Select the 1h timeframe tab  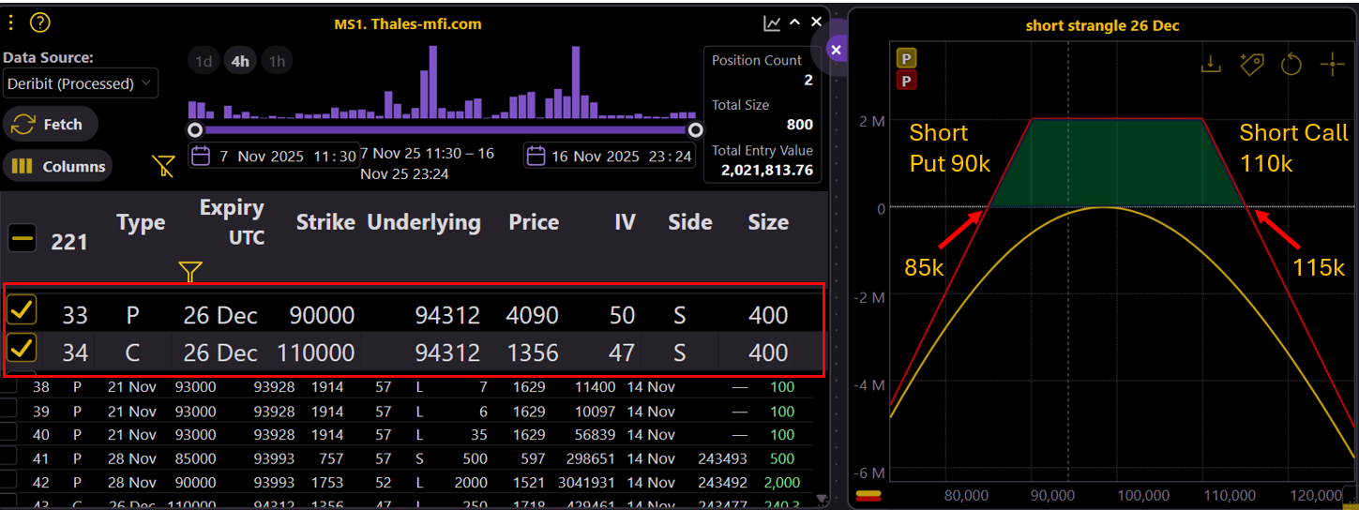(276, 62)
